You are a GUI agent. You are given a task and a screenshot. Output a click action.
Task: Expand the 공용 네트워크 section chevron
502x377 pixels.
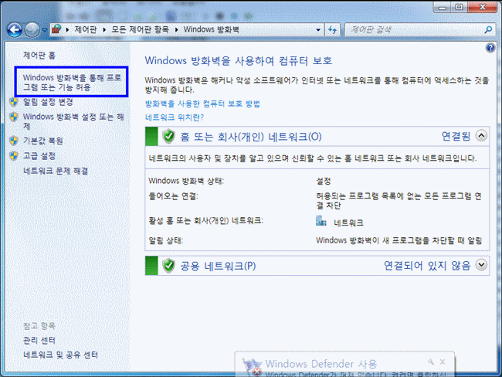coord(481,265)
